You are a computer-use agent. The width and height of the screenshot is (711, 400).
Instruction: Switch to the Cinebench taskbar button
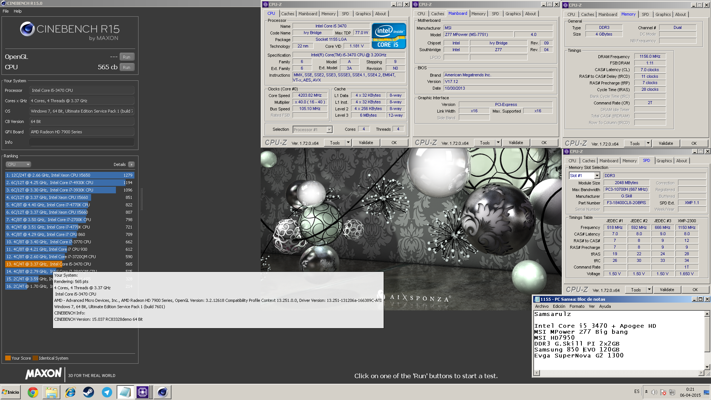(x=162, y=392)
